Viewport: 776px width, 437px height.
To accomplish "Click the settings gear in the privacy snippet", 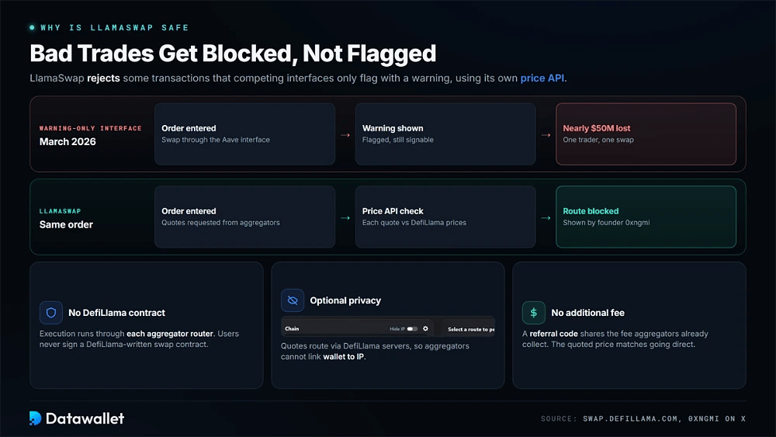I will [x=425, y=328].
